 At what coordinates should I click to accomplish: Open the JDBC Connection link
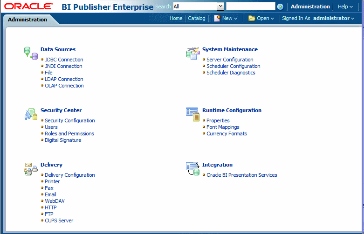pyautogui.click(x=64, y=60)
